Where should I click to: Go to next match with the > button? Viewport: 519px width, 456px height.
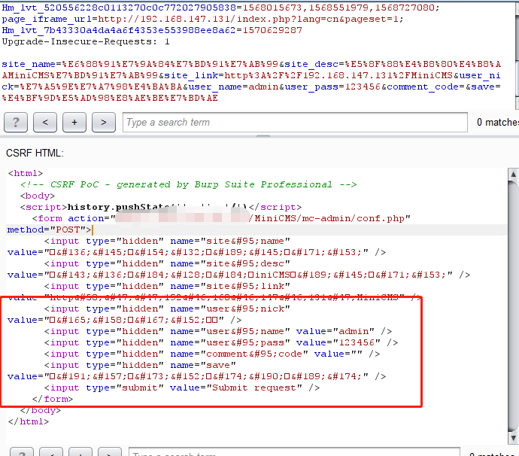click(104, 122)
